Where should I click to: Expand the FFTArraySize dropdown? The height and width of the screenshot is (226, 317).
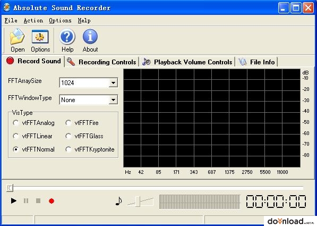113,83
